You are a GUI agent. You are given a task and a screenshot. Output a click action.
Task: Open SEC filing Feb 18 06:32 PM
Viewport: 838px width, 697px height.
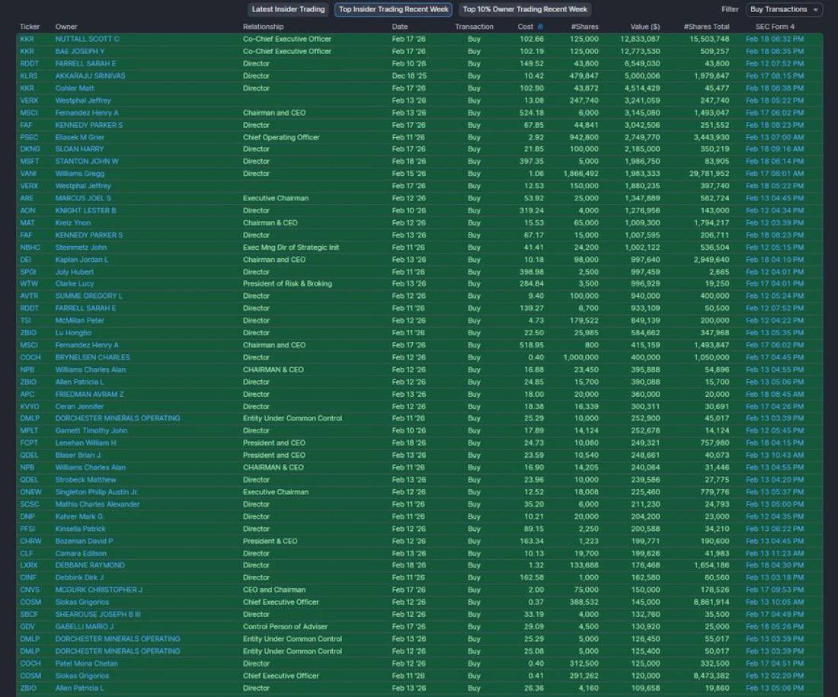coord(775,39)
